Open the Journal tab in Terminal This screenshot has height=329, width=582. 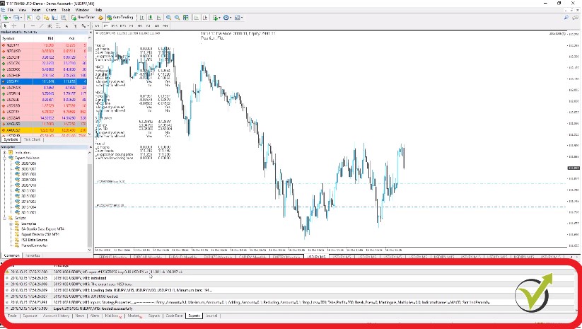click(211, 316)
